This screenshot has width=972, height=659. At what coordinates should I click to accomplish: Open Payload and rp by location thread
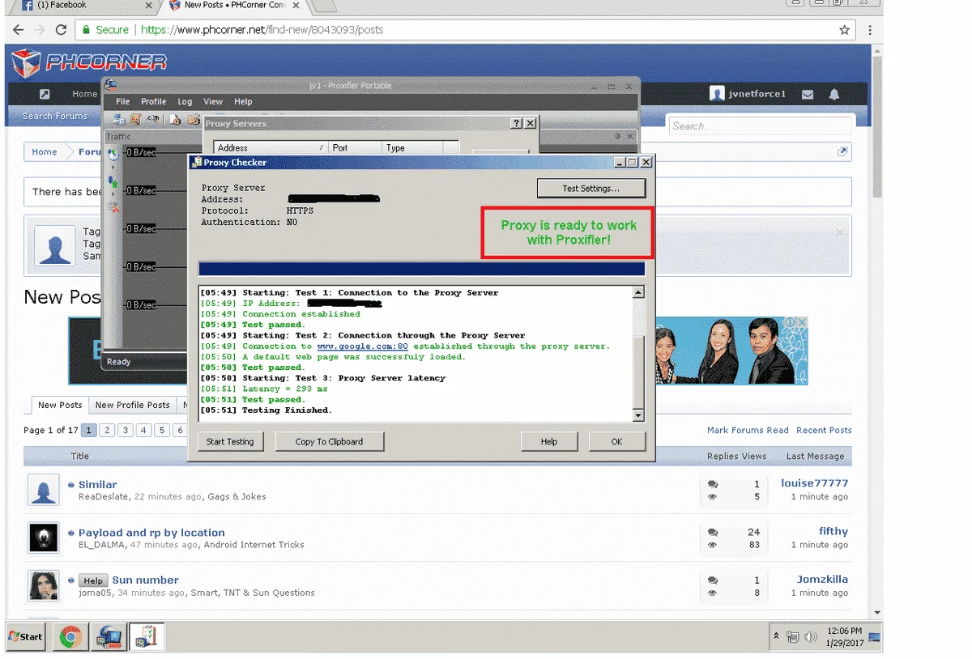[x=151, y=533]
